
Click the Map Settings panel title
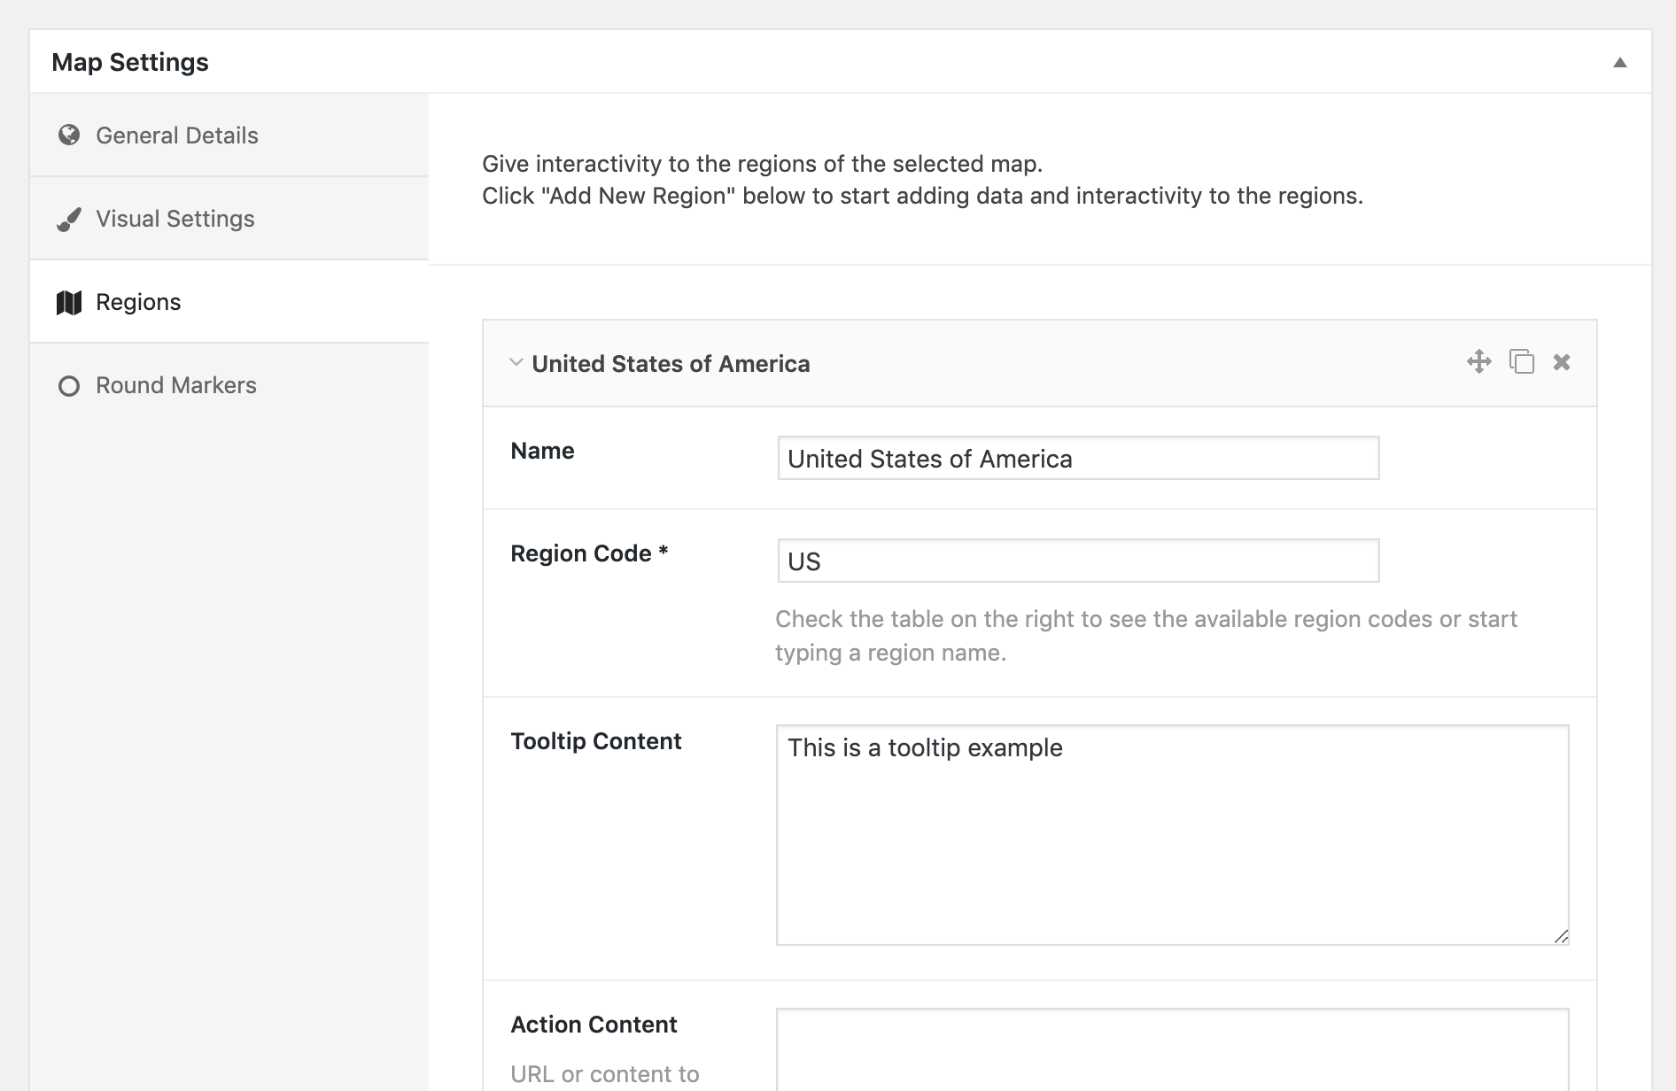130,62
